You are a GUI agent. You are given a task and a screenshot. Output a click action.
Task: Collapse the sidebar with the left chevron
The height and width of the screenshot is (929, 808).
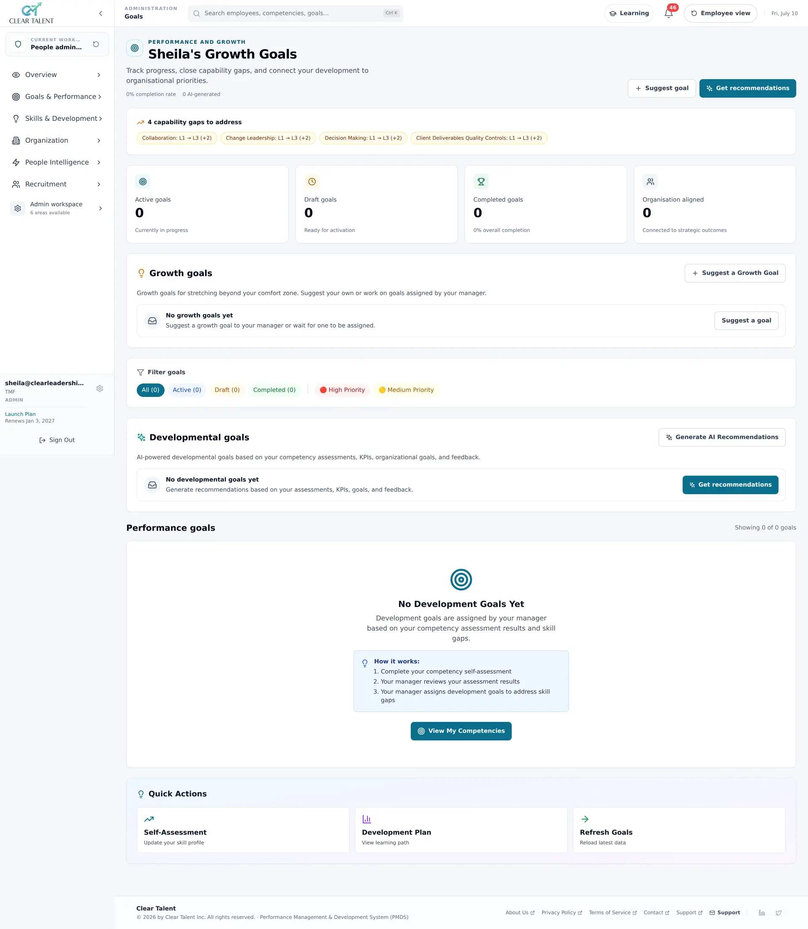pos(101,13)
